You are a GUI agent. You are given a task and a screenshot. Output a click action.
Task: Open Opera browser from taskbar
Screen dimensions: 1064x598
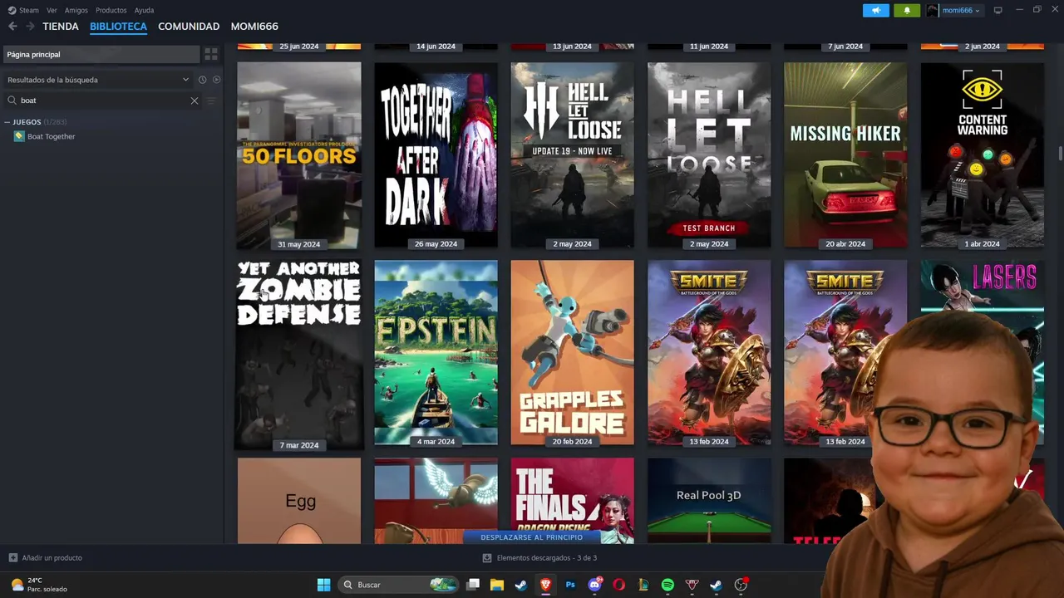pyautogui.click(x=618, y=585)
